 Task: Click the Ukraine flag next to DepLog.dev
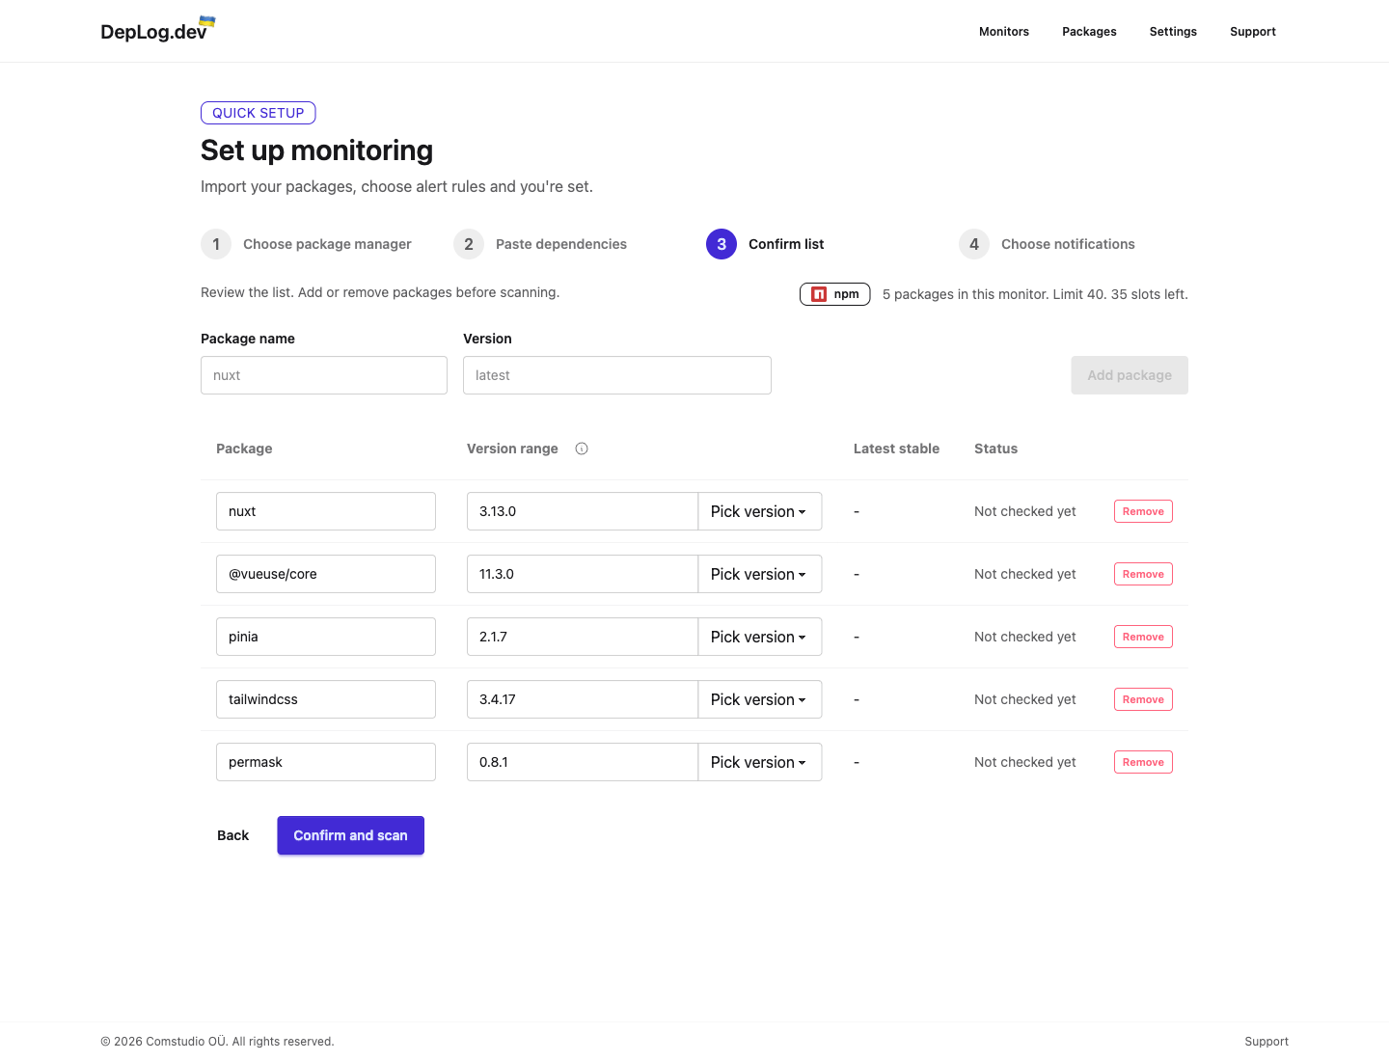pyautogui.click(x=205, y=20)
